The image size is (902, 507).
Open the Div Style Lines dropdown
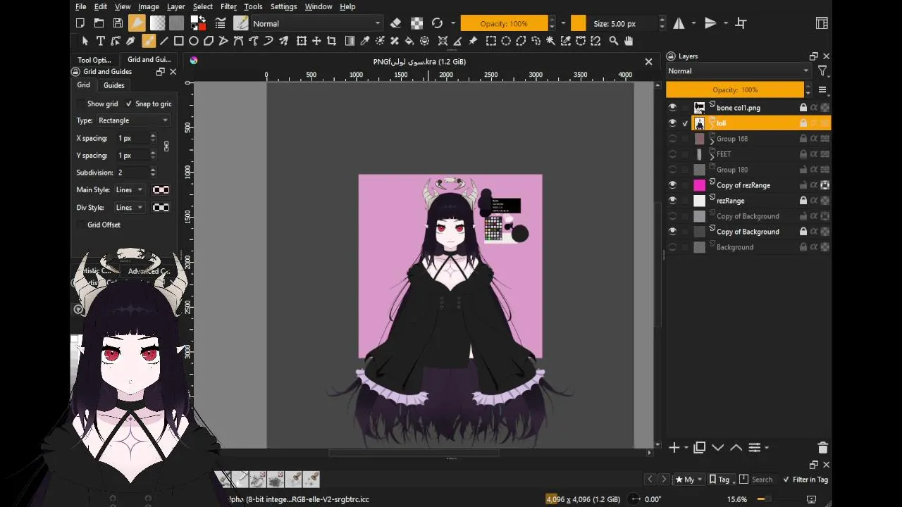point(130,208)
